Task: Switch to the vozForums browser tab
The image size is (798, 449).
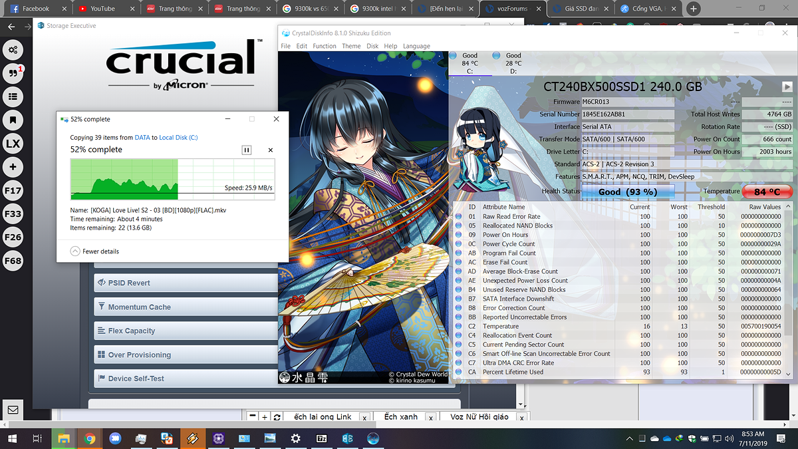Action: pos(511,9)
